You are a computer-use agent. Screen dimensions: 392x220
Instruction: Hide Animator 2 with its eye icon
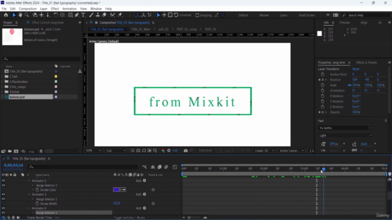[x=3, y=181]
